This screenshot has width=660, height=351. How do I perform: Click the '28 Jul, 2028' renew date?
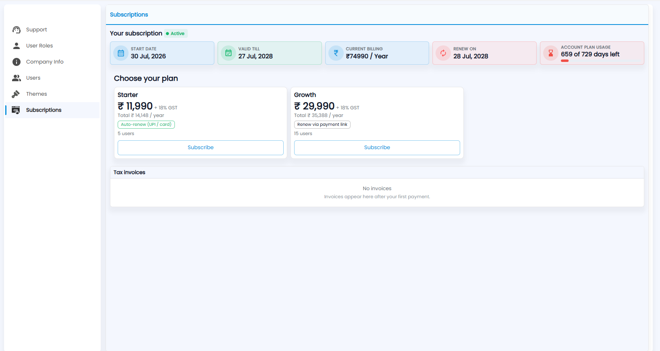pyautogui.click(x=471, y=56)
